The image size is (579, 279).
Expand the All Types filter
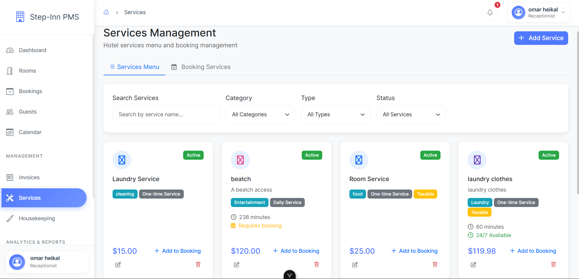coord(335,114)
